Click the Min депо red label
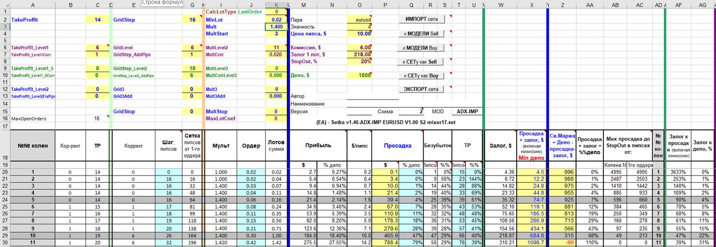This screenshot has height=247, width=716. pyautogui.click(x=532, y=158)
